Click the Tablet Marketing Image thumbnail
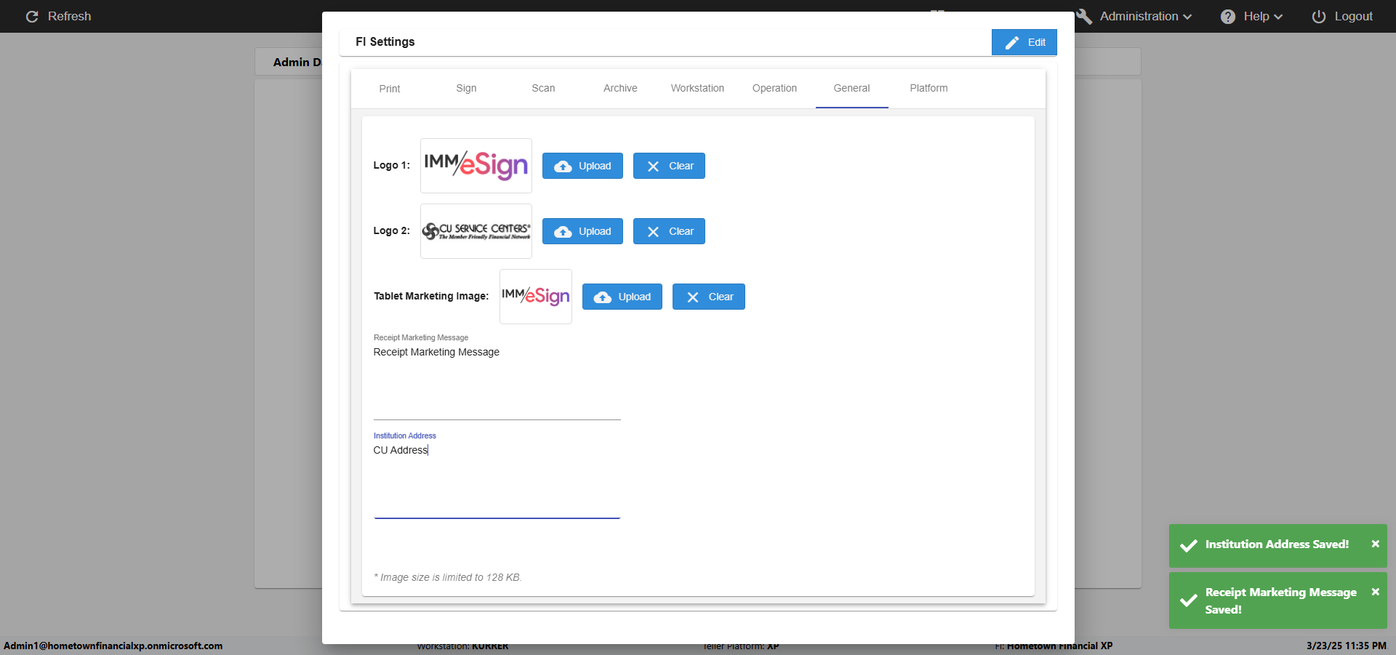Screen dimensions: 1396x655 click(x=536, y=297)
